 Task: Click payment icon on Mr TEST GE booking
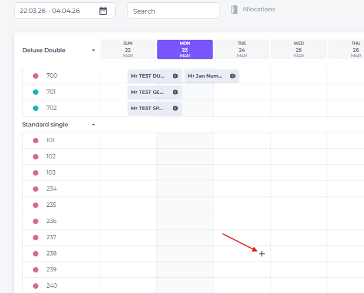pyautogui.click(x=175, y=92)
